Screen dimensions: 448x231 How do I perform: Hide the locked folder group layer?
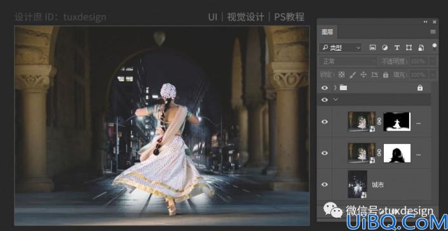(325, 88)
